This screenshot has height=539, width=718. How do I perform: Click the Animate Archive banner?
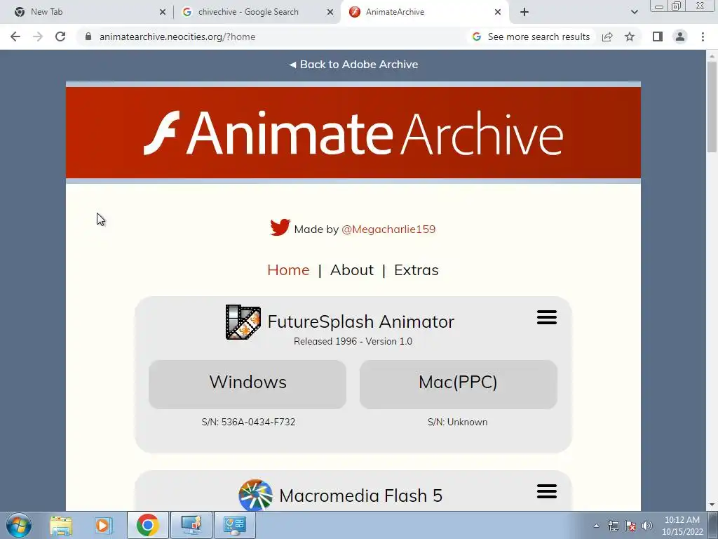[353, 133]
